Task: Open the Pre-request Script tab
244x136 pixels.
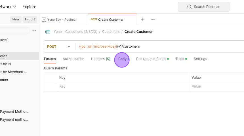Action: pyautogui.click(x=152, y=59)
